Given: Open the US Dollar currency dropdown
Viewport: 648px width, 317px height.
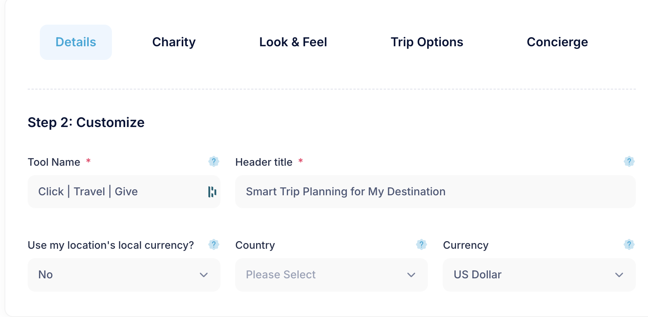Looking at the screenshot, I should [539, 275].
